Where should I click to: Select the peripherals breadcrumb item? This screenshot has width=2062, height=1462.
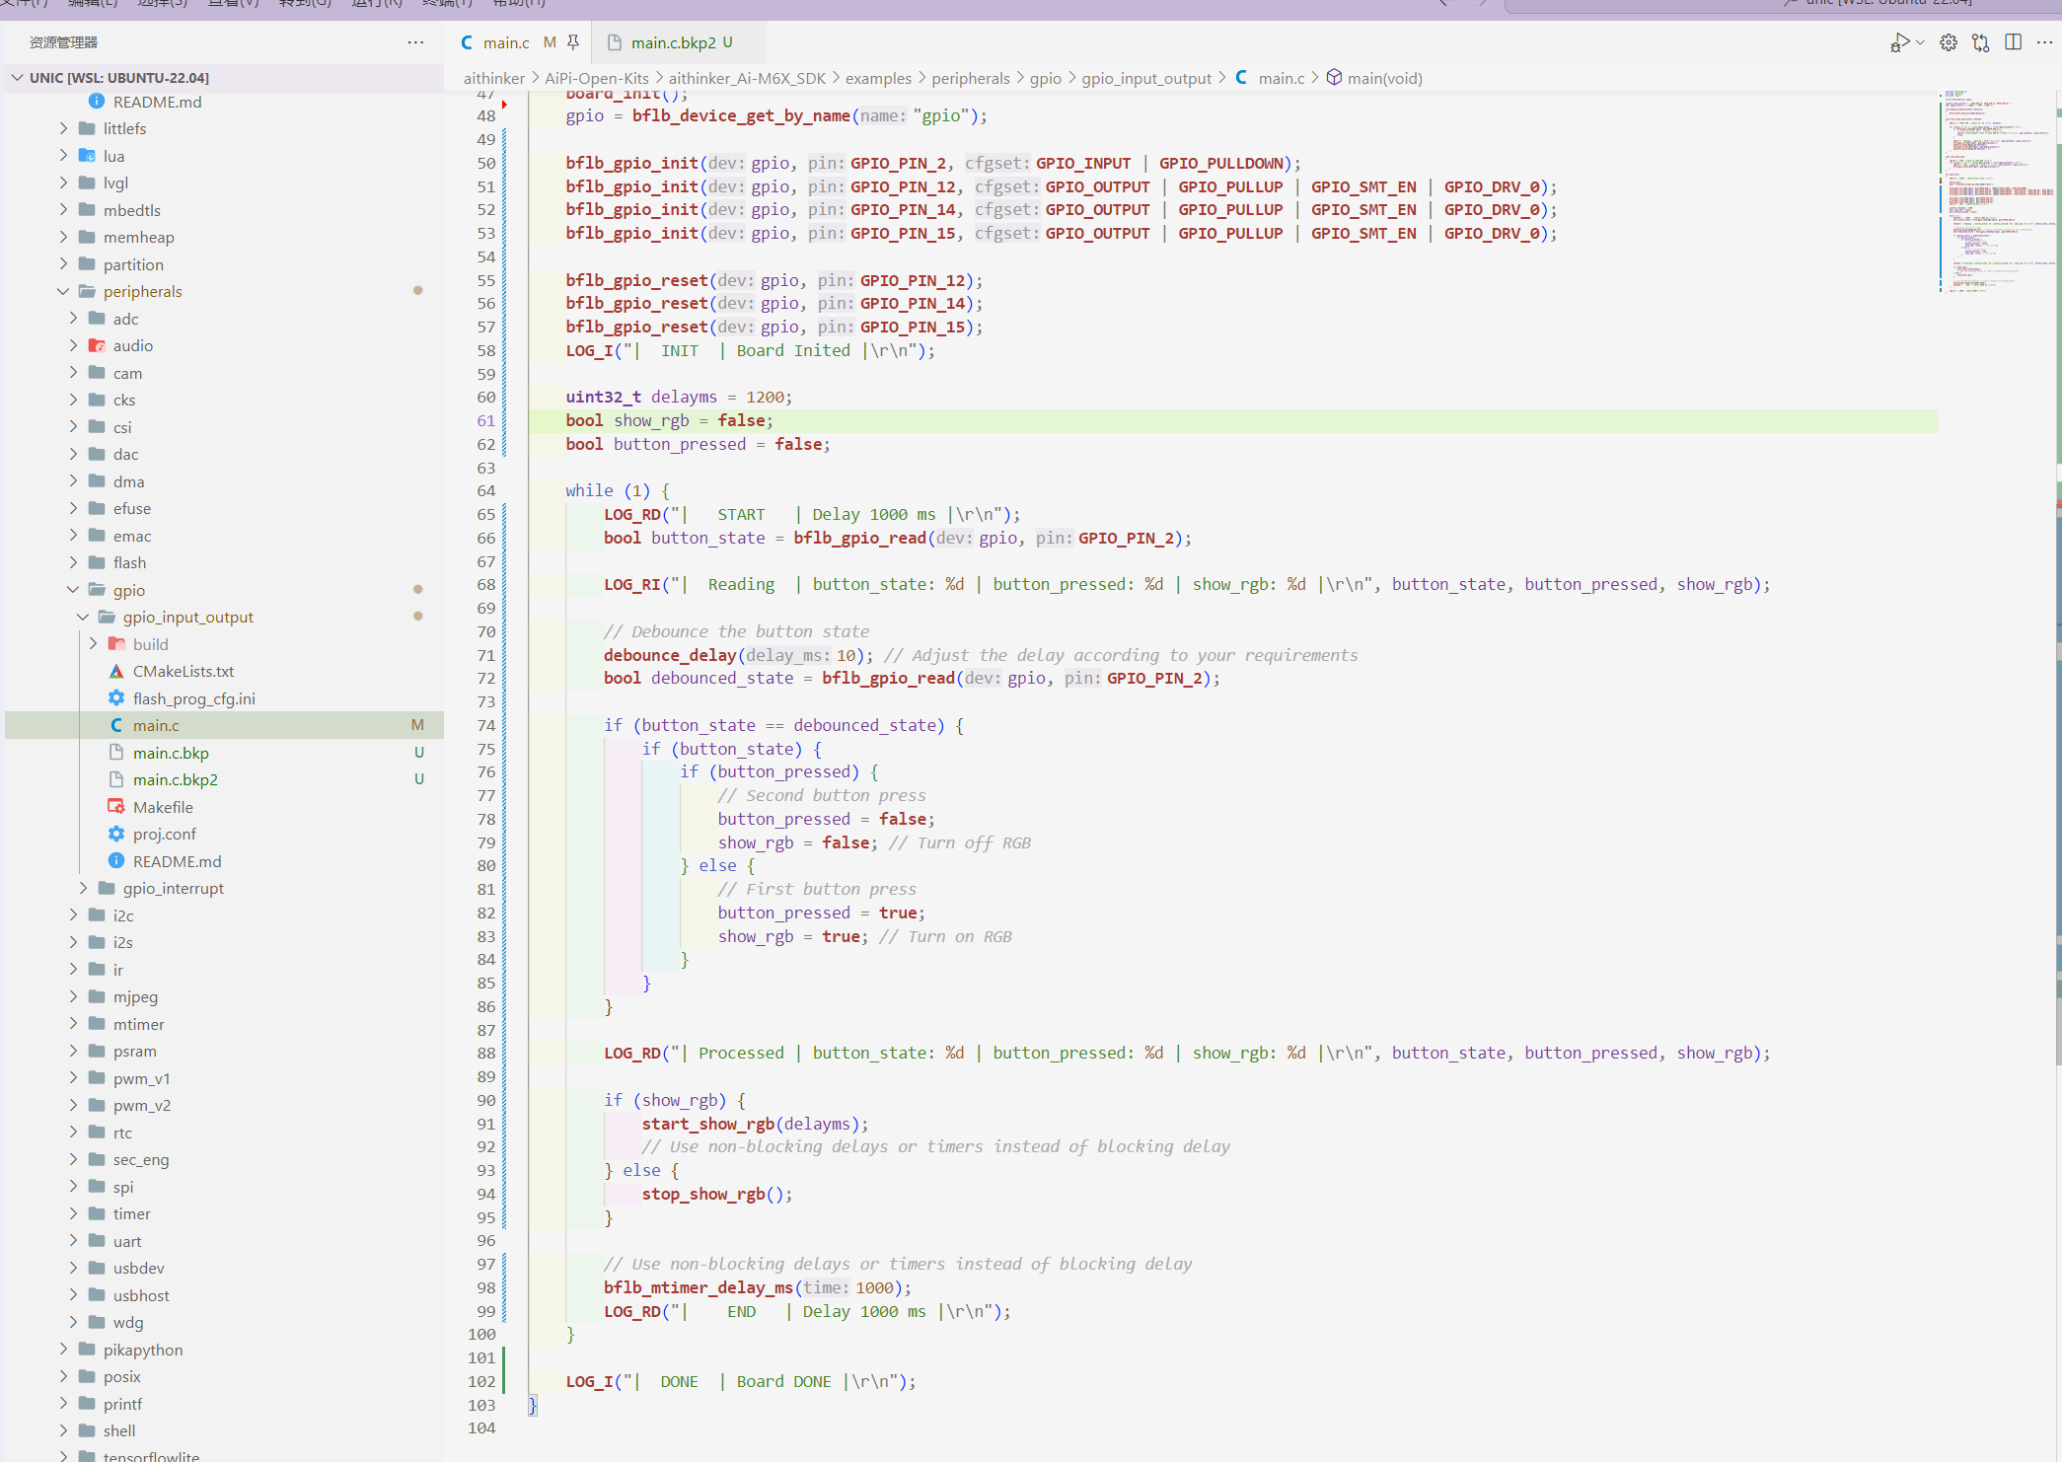pos(971,78)
